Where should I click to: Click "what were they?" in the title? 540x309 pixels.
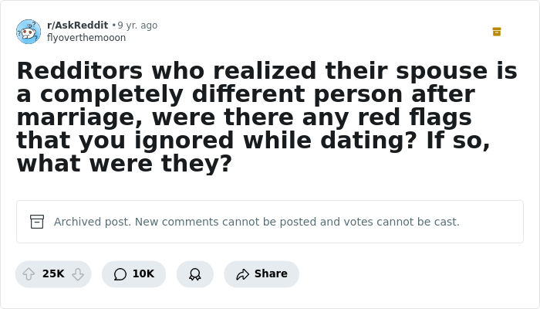click(x=123, y=164)
